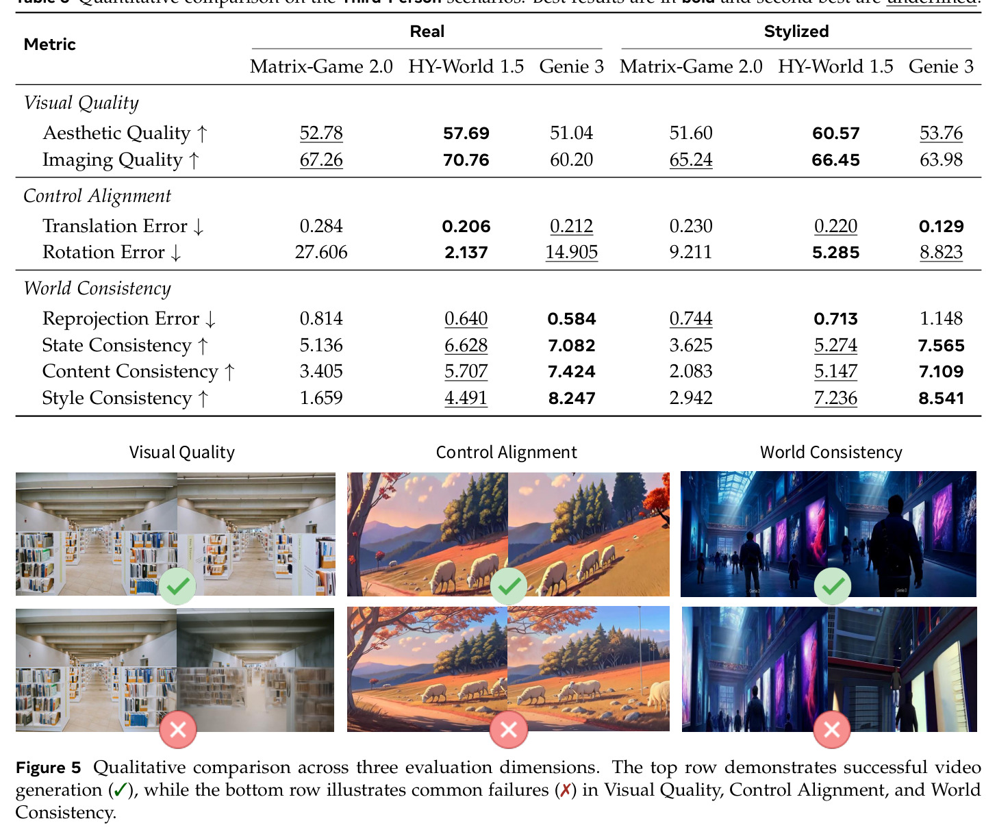Click the bold value 0.584
997x834 pixels.
point(572,318)
